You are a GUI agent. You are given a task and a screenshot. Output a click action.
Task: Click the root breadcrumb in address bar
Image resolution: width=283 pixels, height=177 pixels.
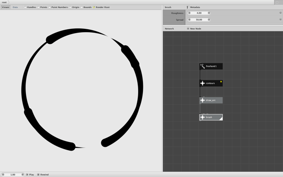pos(4,2)
